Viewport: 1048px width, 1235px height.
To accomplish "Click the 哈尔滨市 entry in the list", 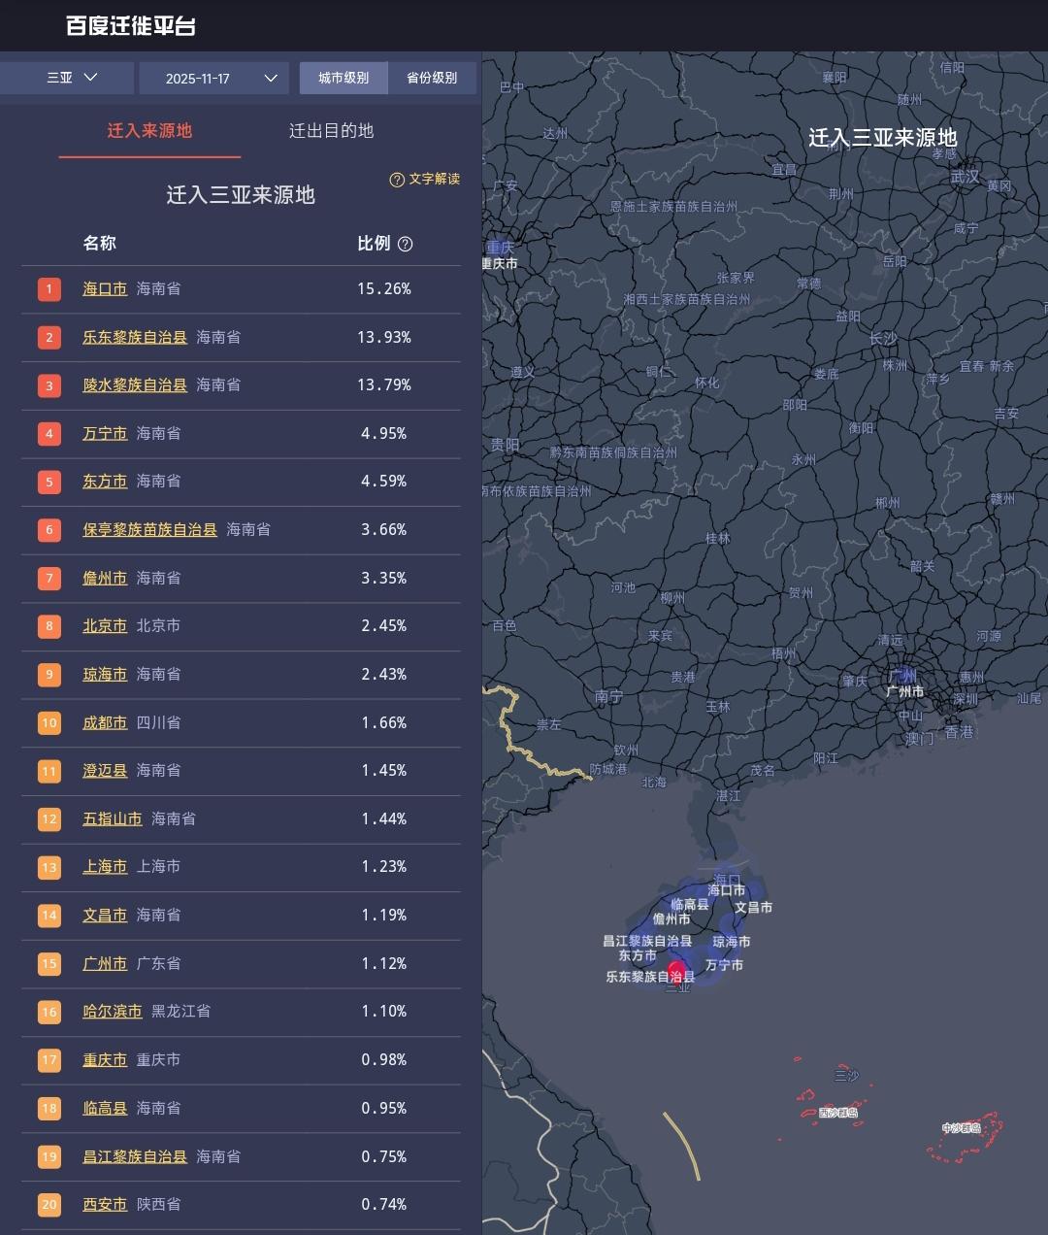I will click(112, 1012).
